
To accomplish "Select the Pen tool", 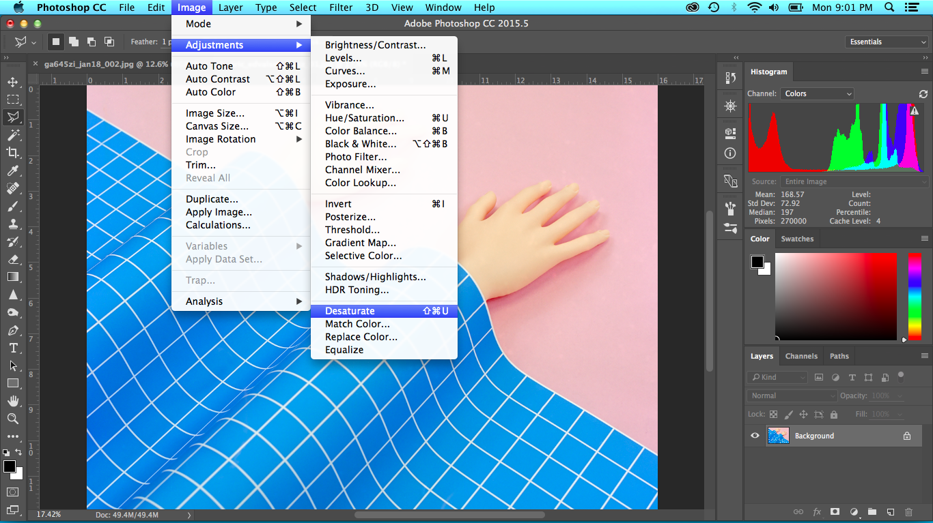I will point(13,330).
